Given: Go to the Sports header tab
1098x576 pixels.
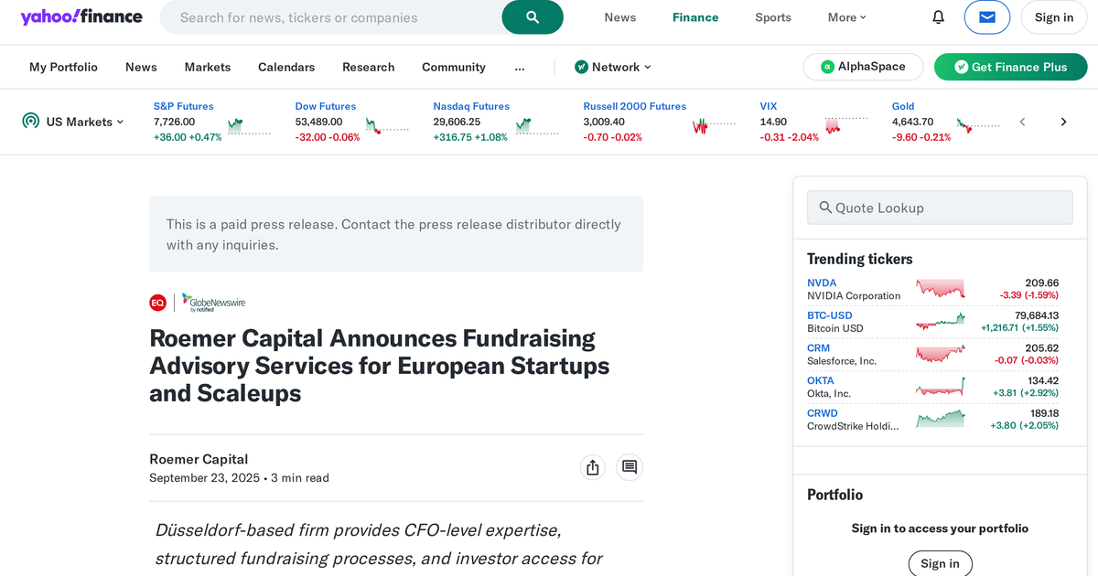Looking at the screenshot, I should pos(773,17).
